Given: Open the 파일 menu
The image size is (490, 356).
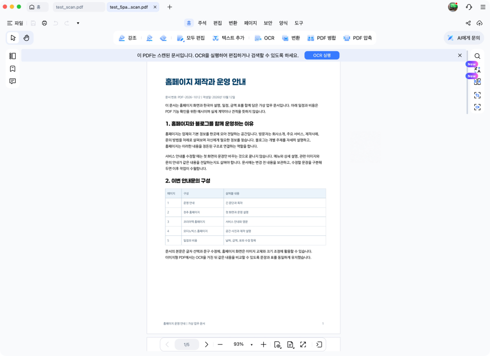Looking at the screenshot, I should pos(15,23).
